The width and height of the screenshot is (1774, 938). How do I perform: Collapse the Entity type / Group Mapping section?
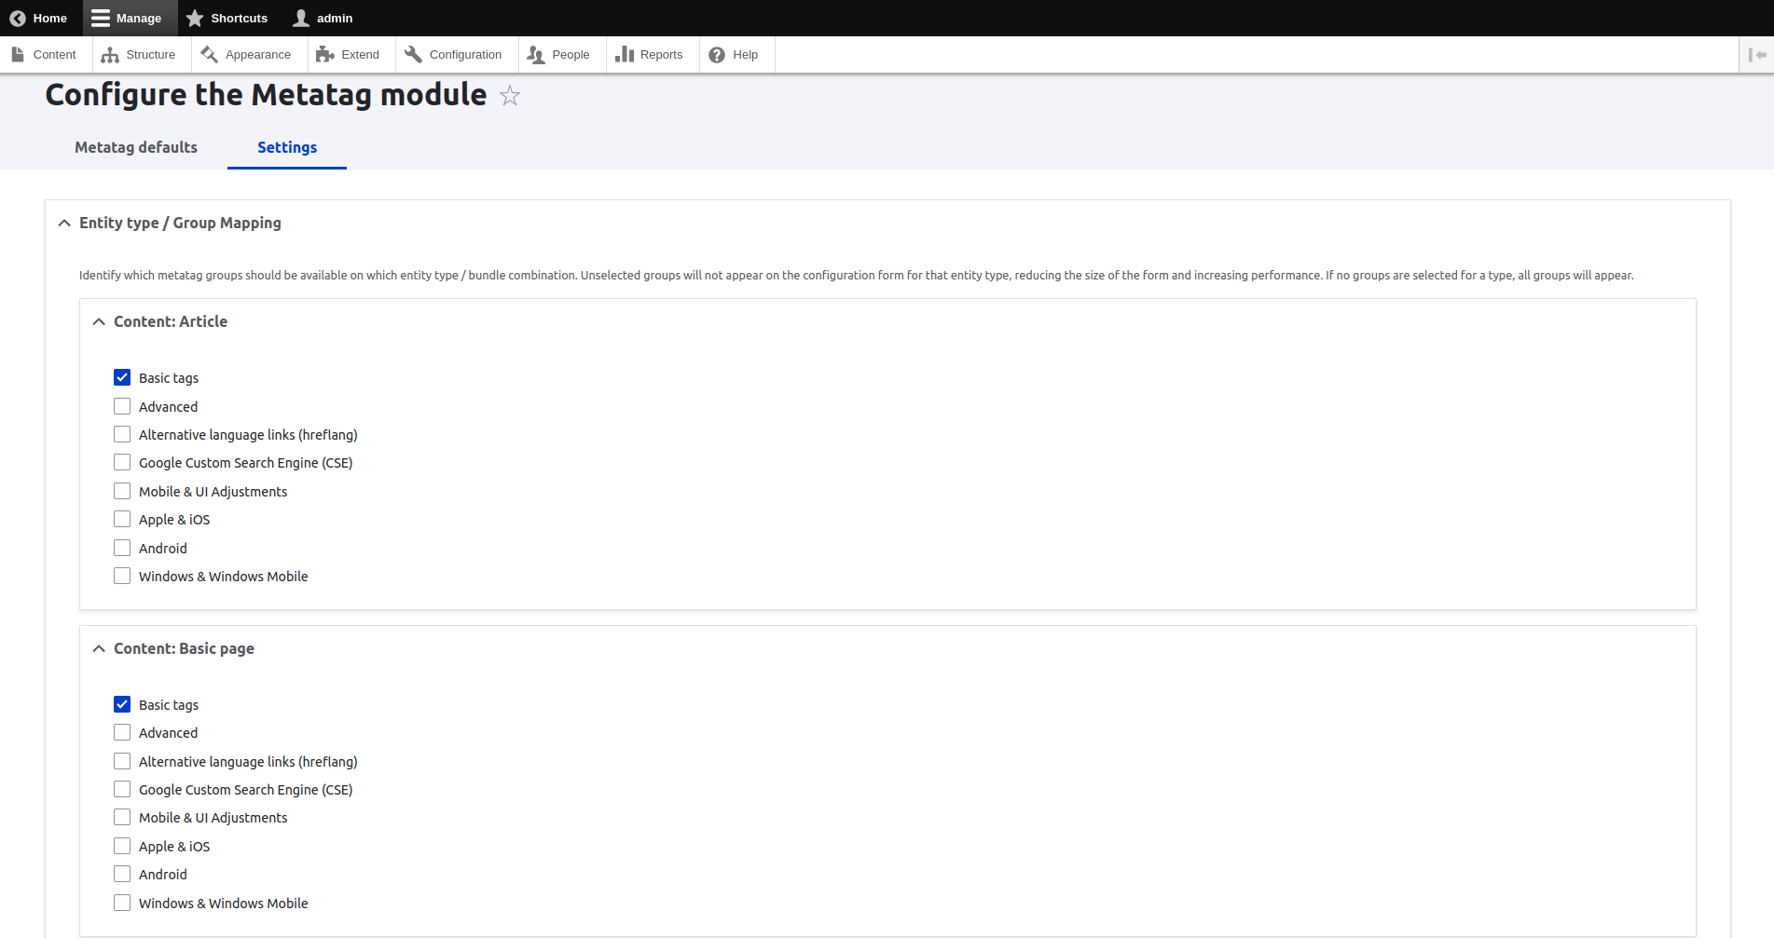[64, 223]
